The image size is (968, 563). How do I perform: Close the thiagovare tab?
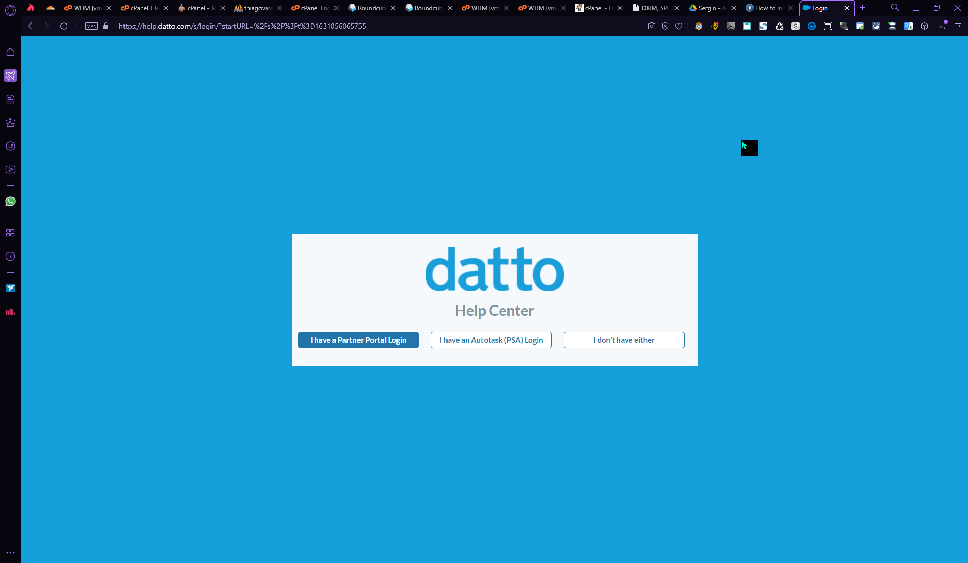pyautogui.click(x=279, y=8)
